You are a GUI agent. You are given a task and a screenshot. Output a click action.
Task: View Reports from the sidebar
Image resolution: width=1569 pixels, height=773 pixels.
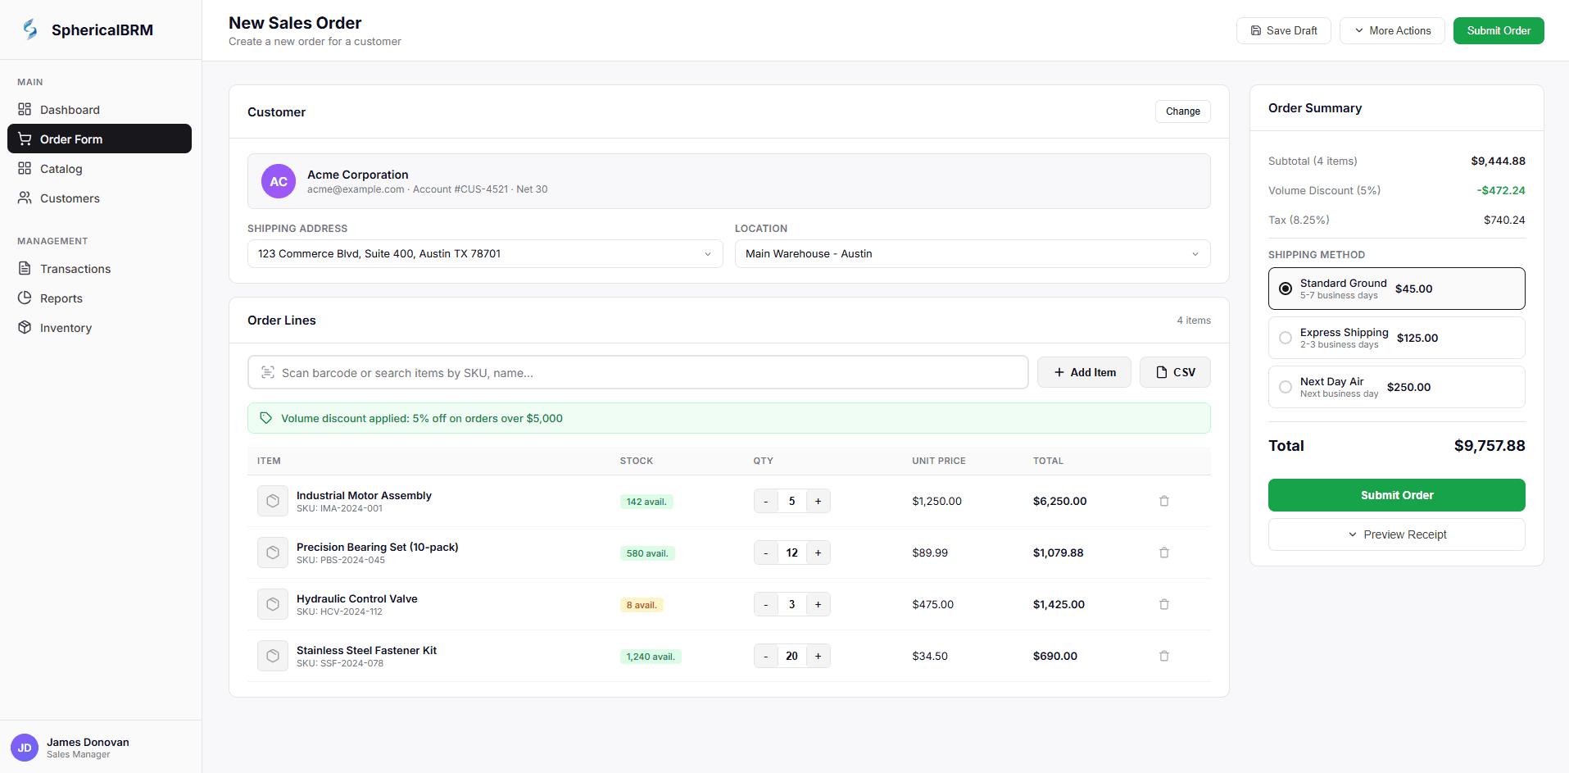[x=61, y=298]
